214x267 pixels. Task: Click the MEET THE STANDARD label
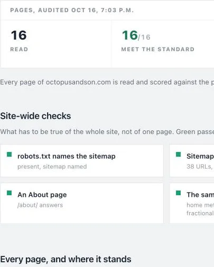[x=158, y=50]
